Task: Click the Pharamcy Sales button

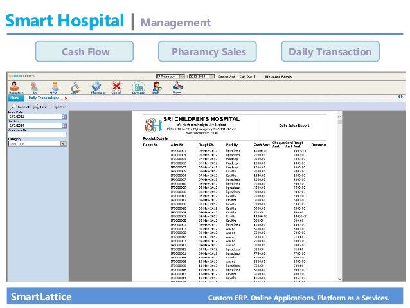Action: 208,51
